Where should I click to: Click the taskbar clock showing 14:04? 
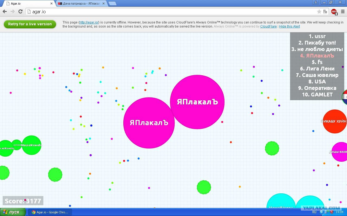(x=339, y=212)
